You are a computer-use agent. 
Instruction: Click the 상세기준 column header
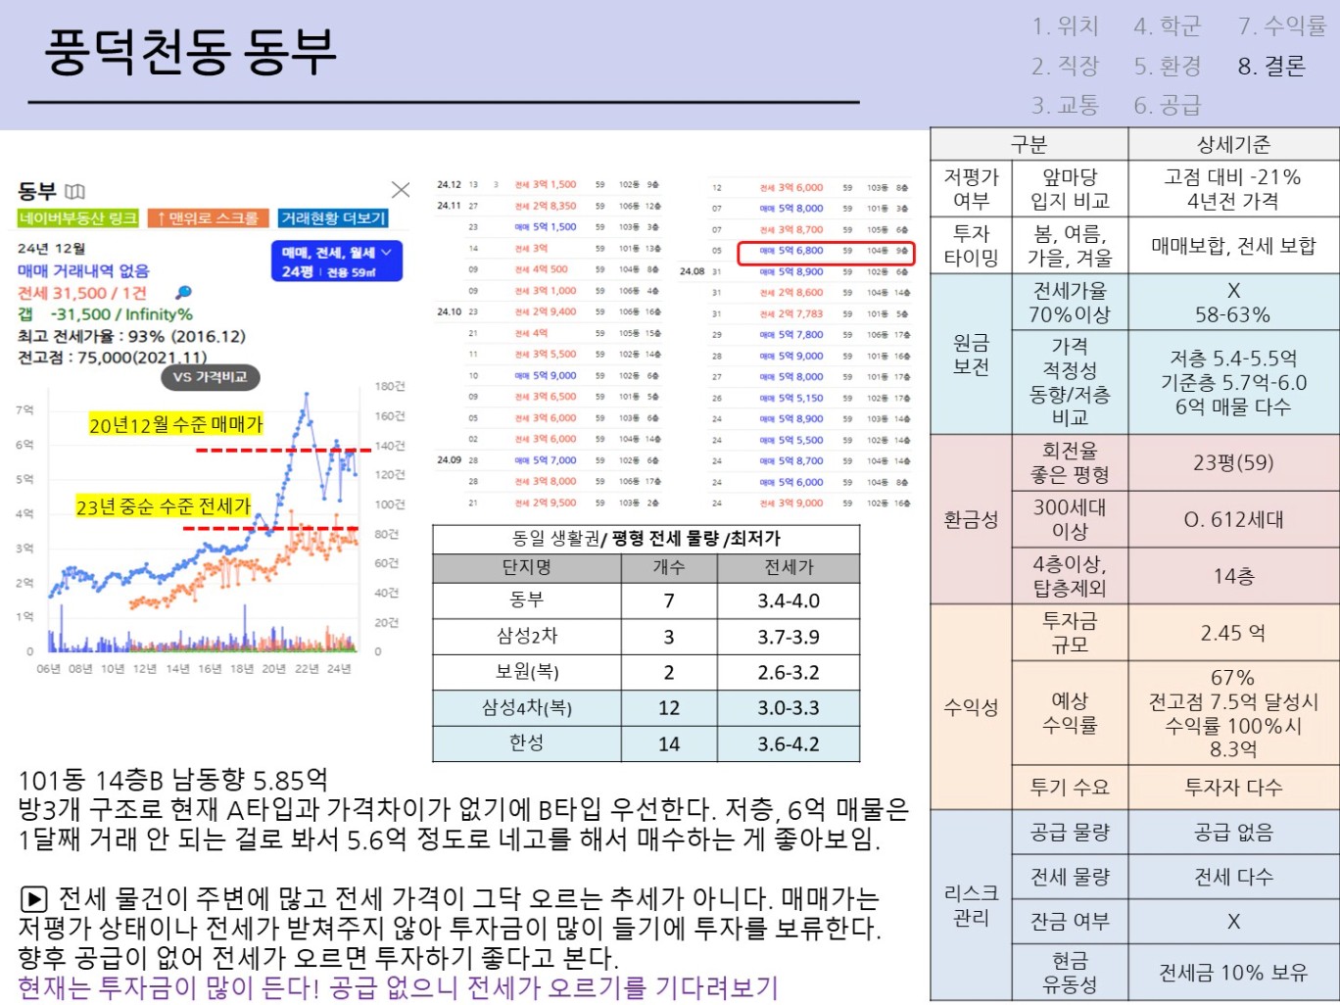tap(1233, 145)
